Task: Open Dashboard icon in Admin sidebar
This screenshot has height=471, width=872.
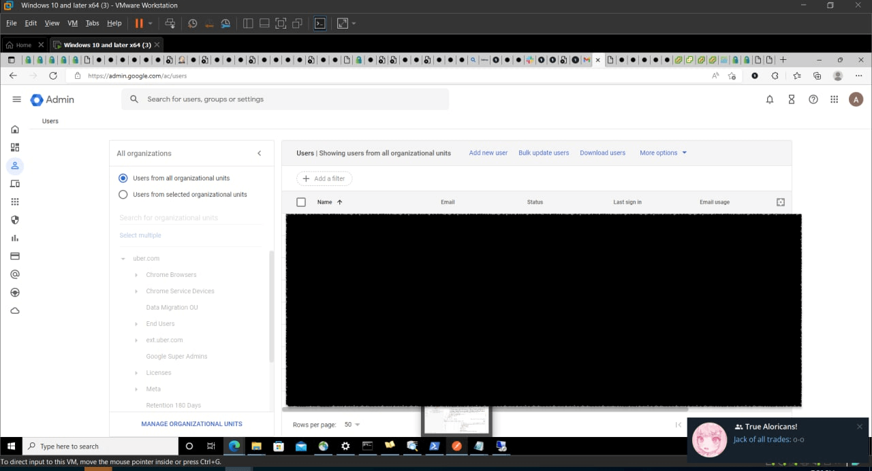Action: point(15,147)
